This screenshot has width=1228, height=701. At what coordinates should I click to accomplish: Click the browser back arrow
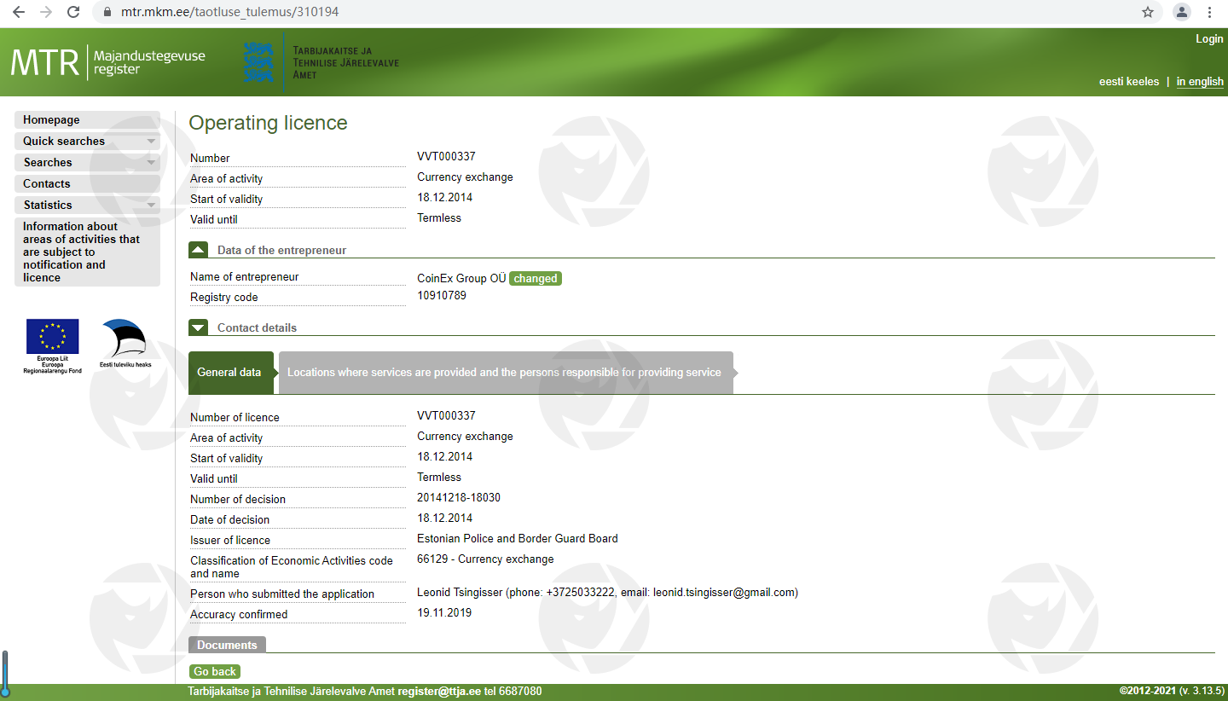[x=19, y=12]
